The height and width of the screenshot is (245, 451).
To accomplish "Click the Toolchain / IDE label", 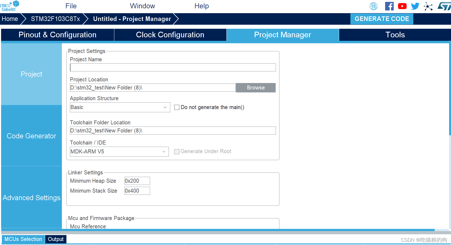I will [88, 143].
